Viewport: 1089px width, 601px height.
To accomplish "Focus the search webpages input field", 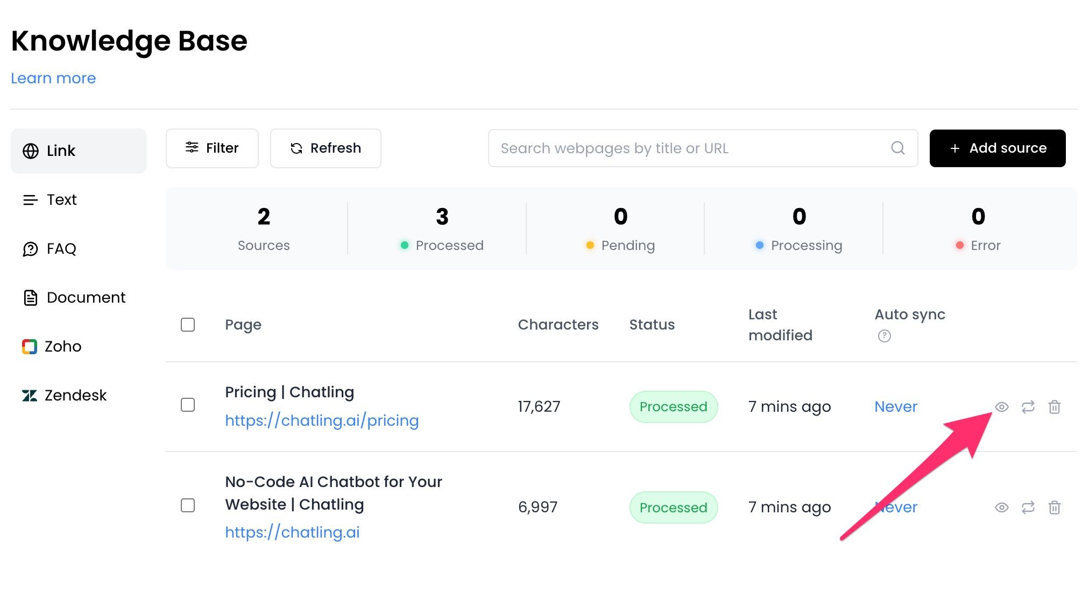I will point(689,148).
